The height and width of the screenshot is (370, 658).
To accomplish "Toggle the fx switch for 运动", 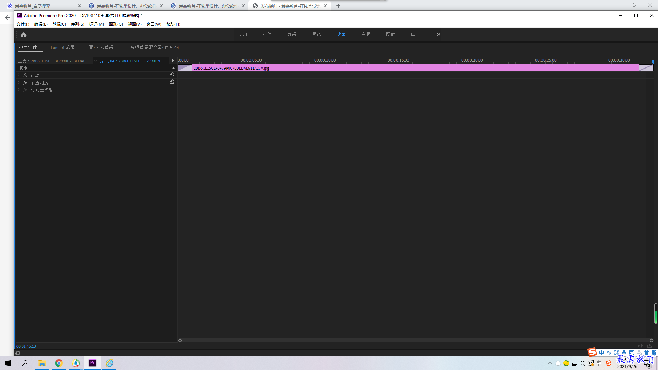I will (x=25, y=75).
